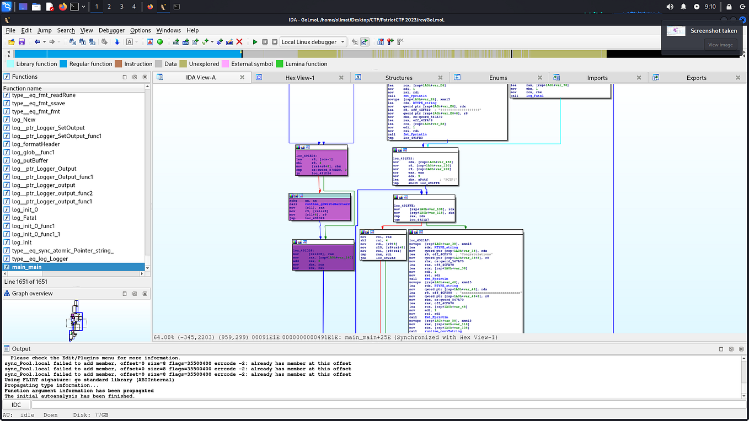Click the Function name column header

[74, 88]
